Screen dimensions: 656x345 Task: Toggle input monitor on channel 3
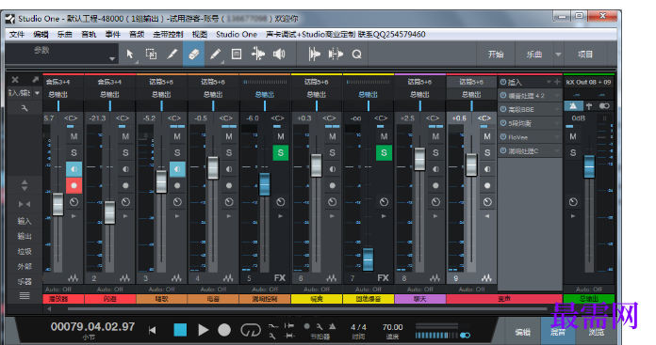point(177,169)
